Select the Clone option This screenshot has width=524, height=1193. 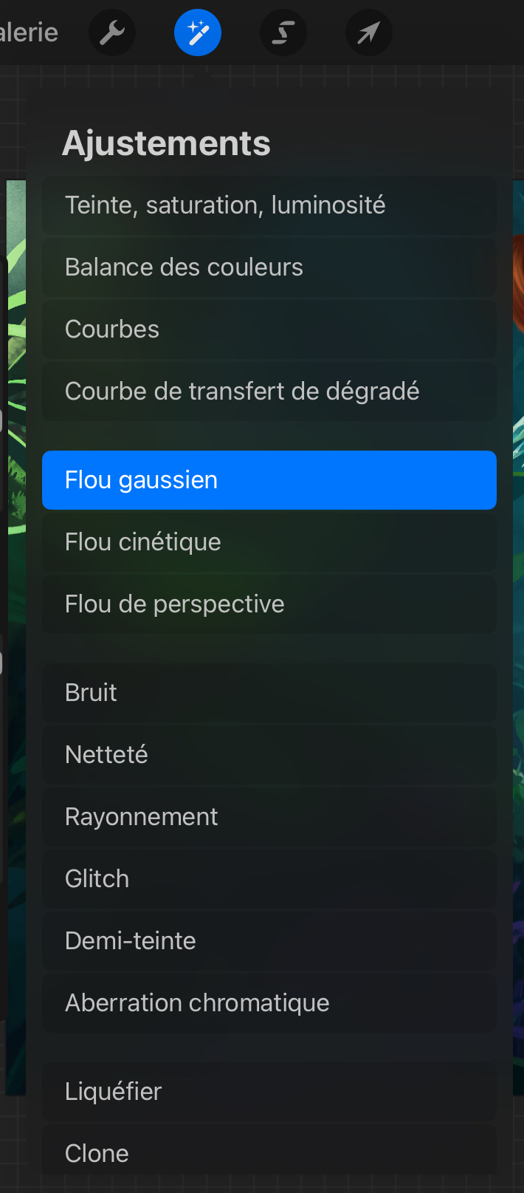tap(269, 1154)
